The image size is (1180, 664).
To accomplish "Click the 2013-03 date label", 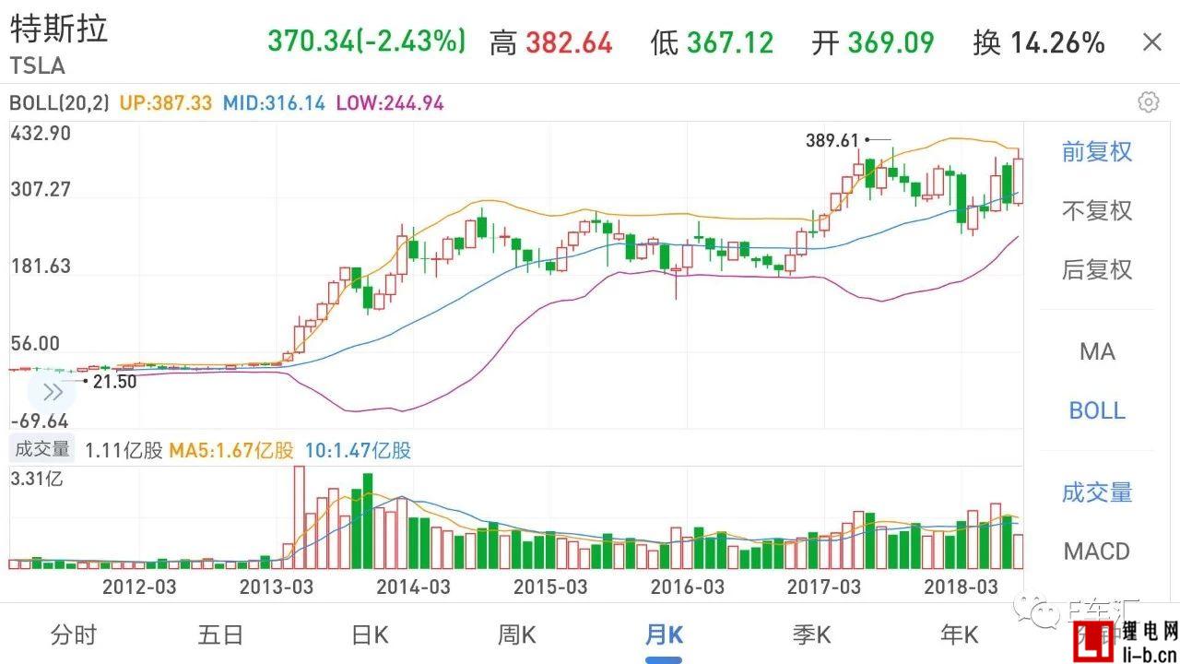I will pyautogui.click(x=277, y=587).
